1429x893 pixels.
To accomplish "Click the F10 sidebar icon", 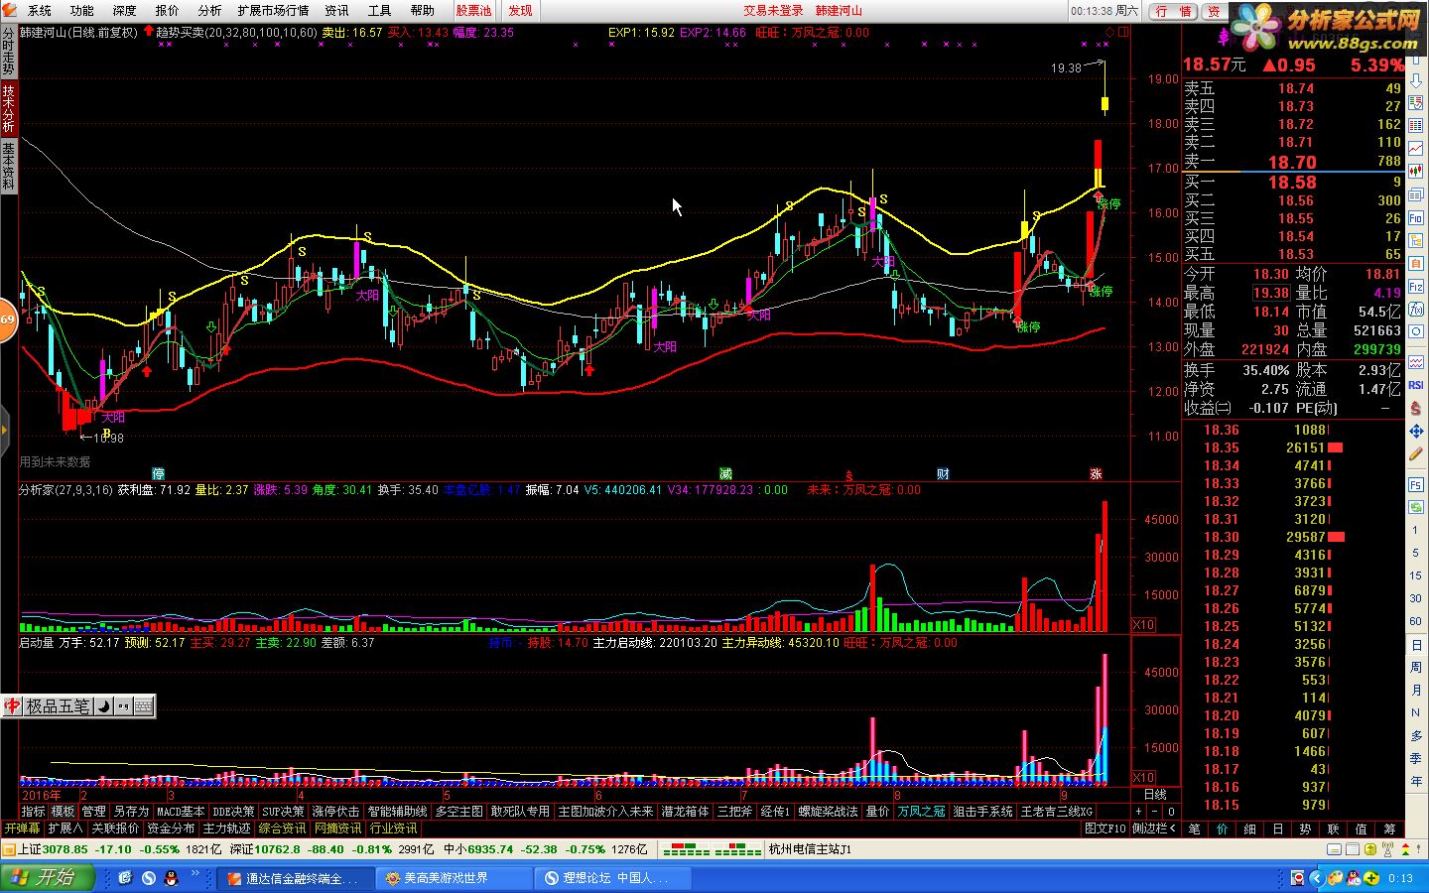I will click(1416, 219).
